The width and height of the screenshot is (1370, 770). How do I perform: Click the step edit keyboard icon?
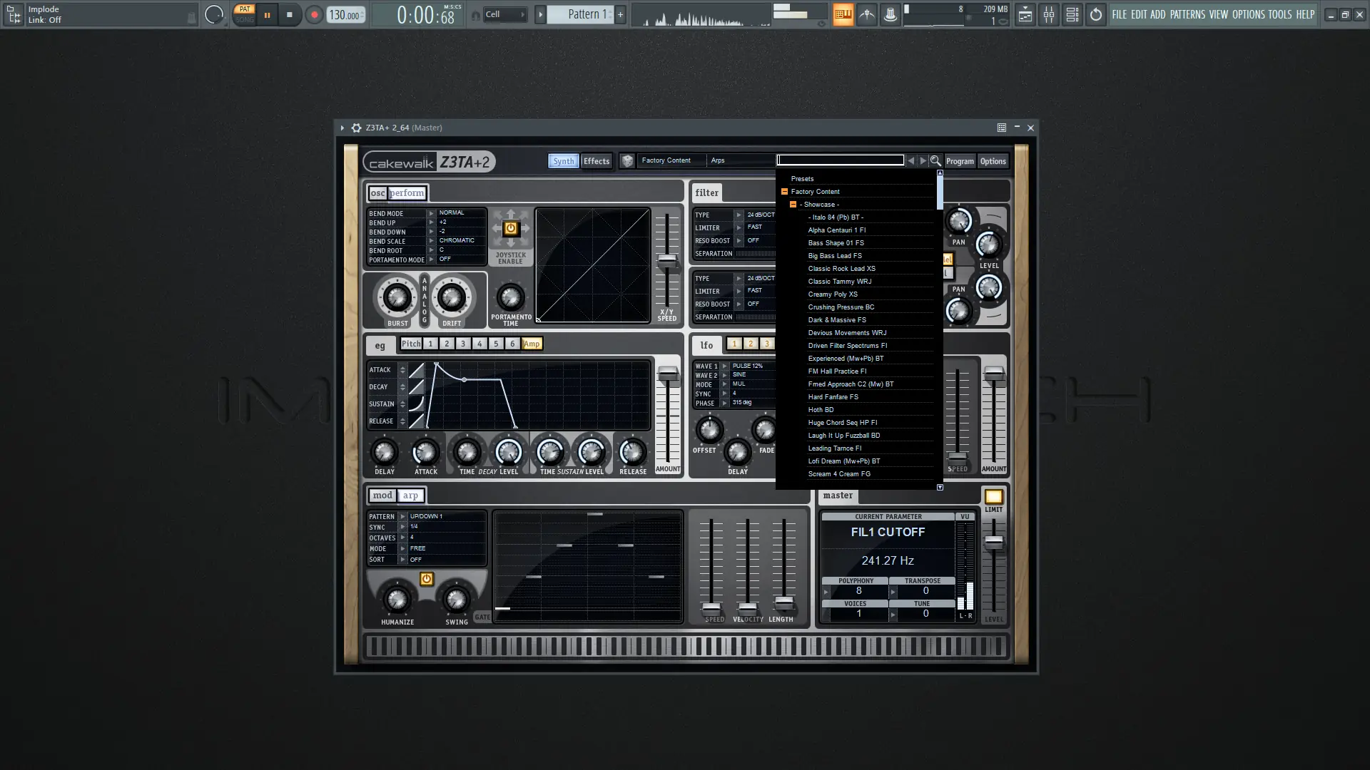843,14
